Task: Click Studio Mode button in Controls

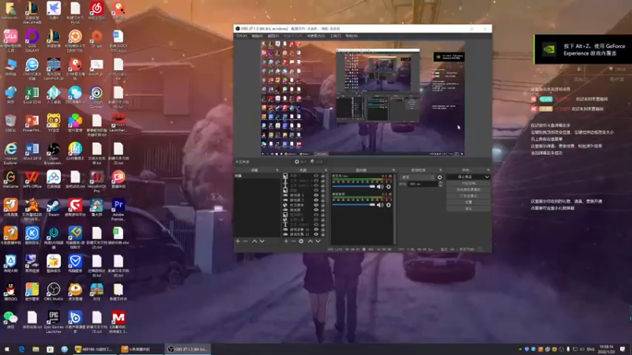Action: [468, 196]
